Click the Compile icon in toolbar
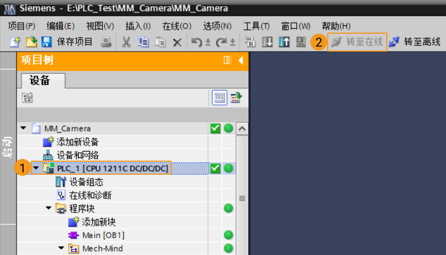This screenshot has width=446, height=255. point(250,42)
